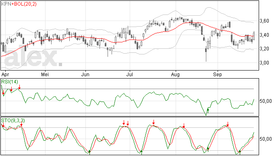The height and width of the screenshot is (156, 278).
Task: Select the RSI(14) panel label
Action: (x=10, y=82)
